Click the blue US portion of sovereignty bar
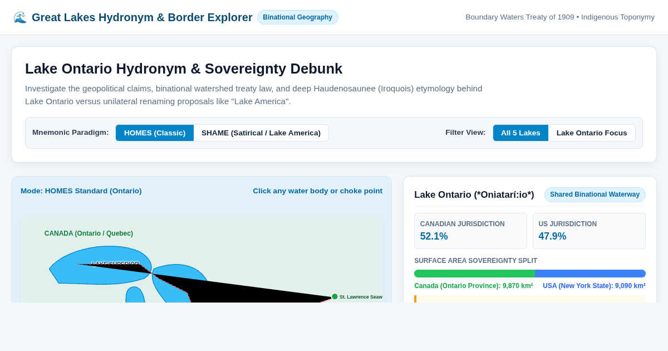668x351 pixels. click(590, 274)
